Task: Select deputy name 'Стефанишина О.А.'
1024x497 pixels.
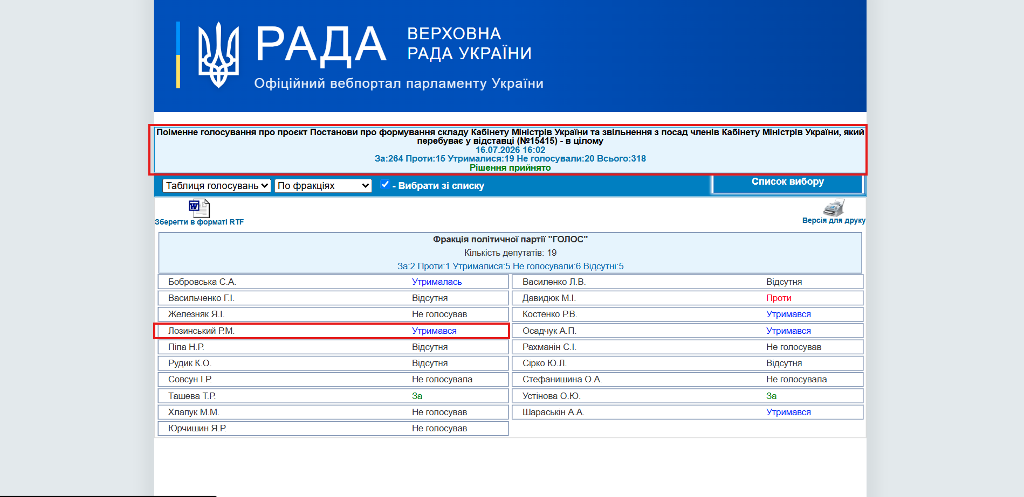Action: pos(562,380)
